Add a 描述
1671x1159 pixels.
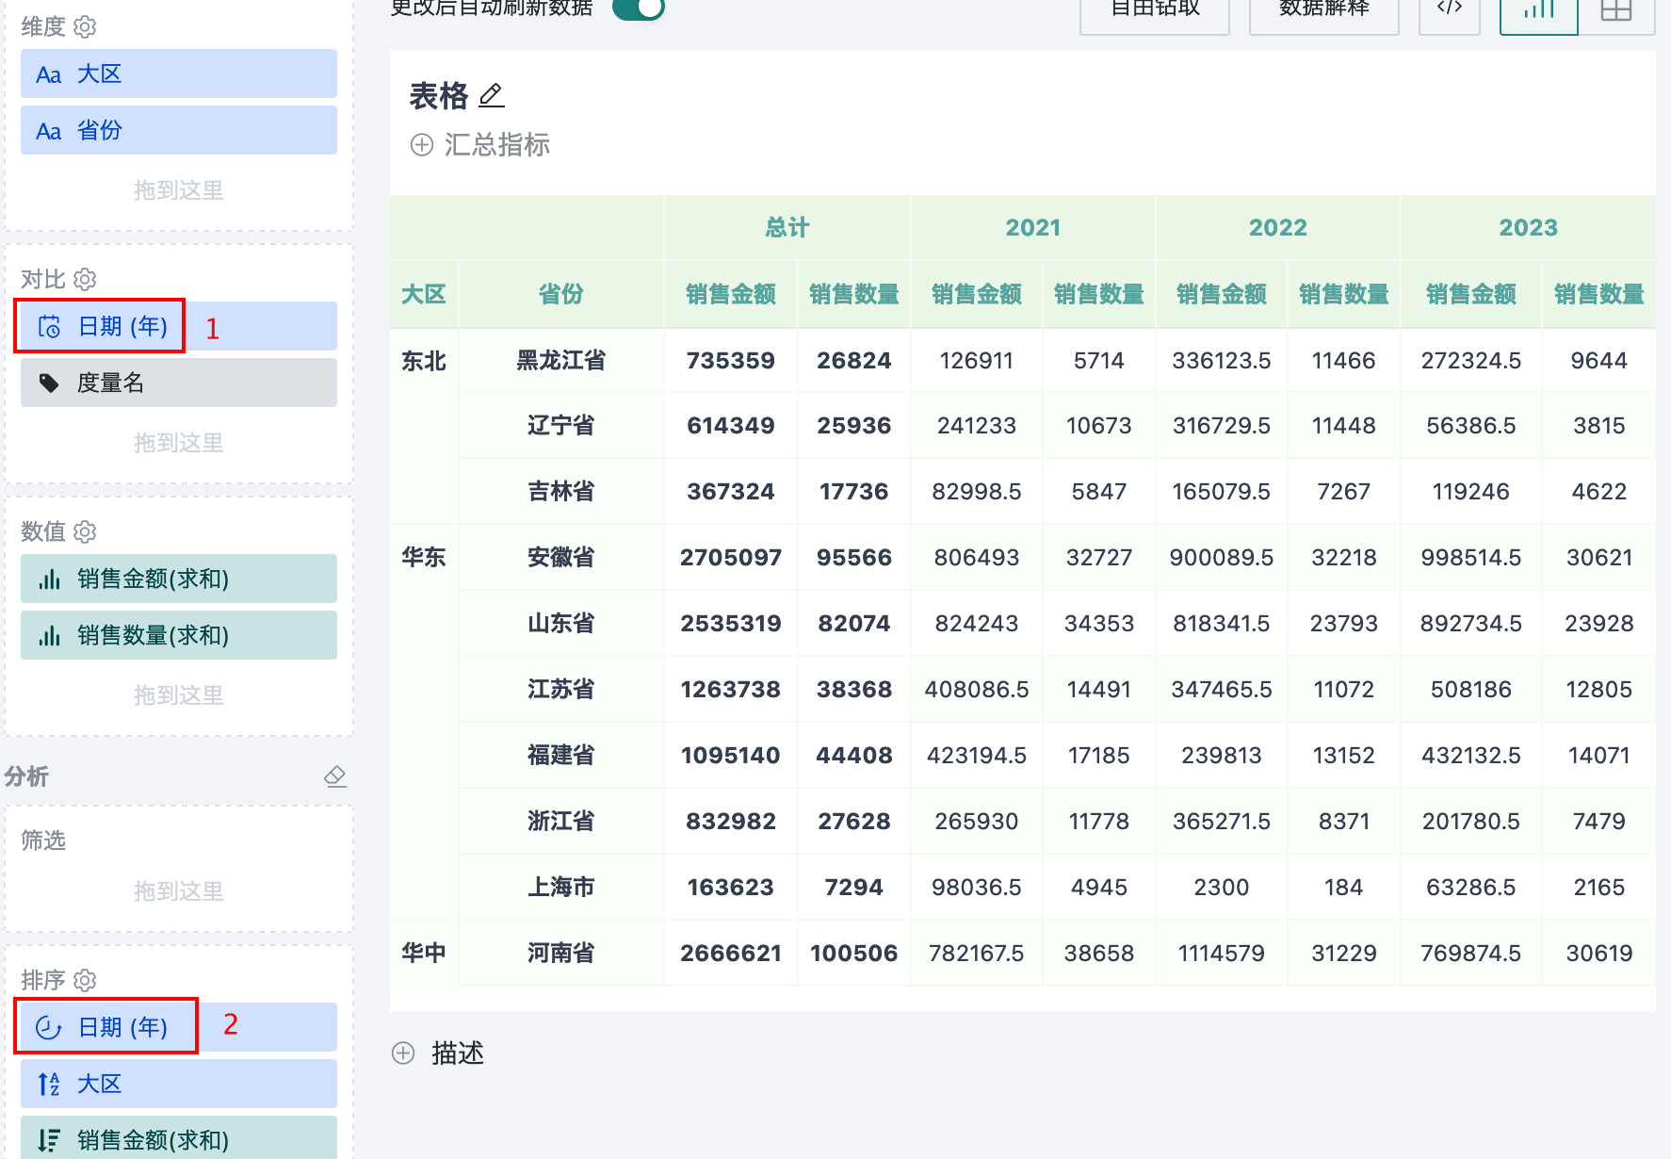439,1053
